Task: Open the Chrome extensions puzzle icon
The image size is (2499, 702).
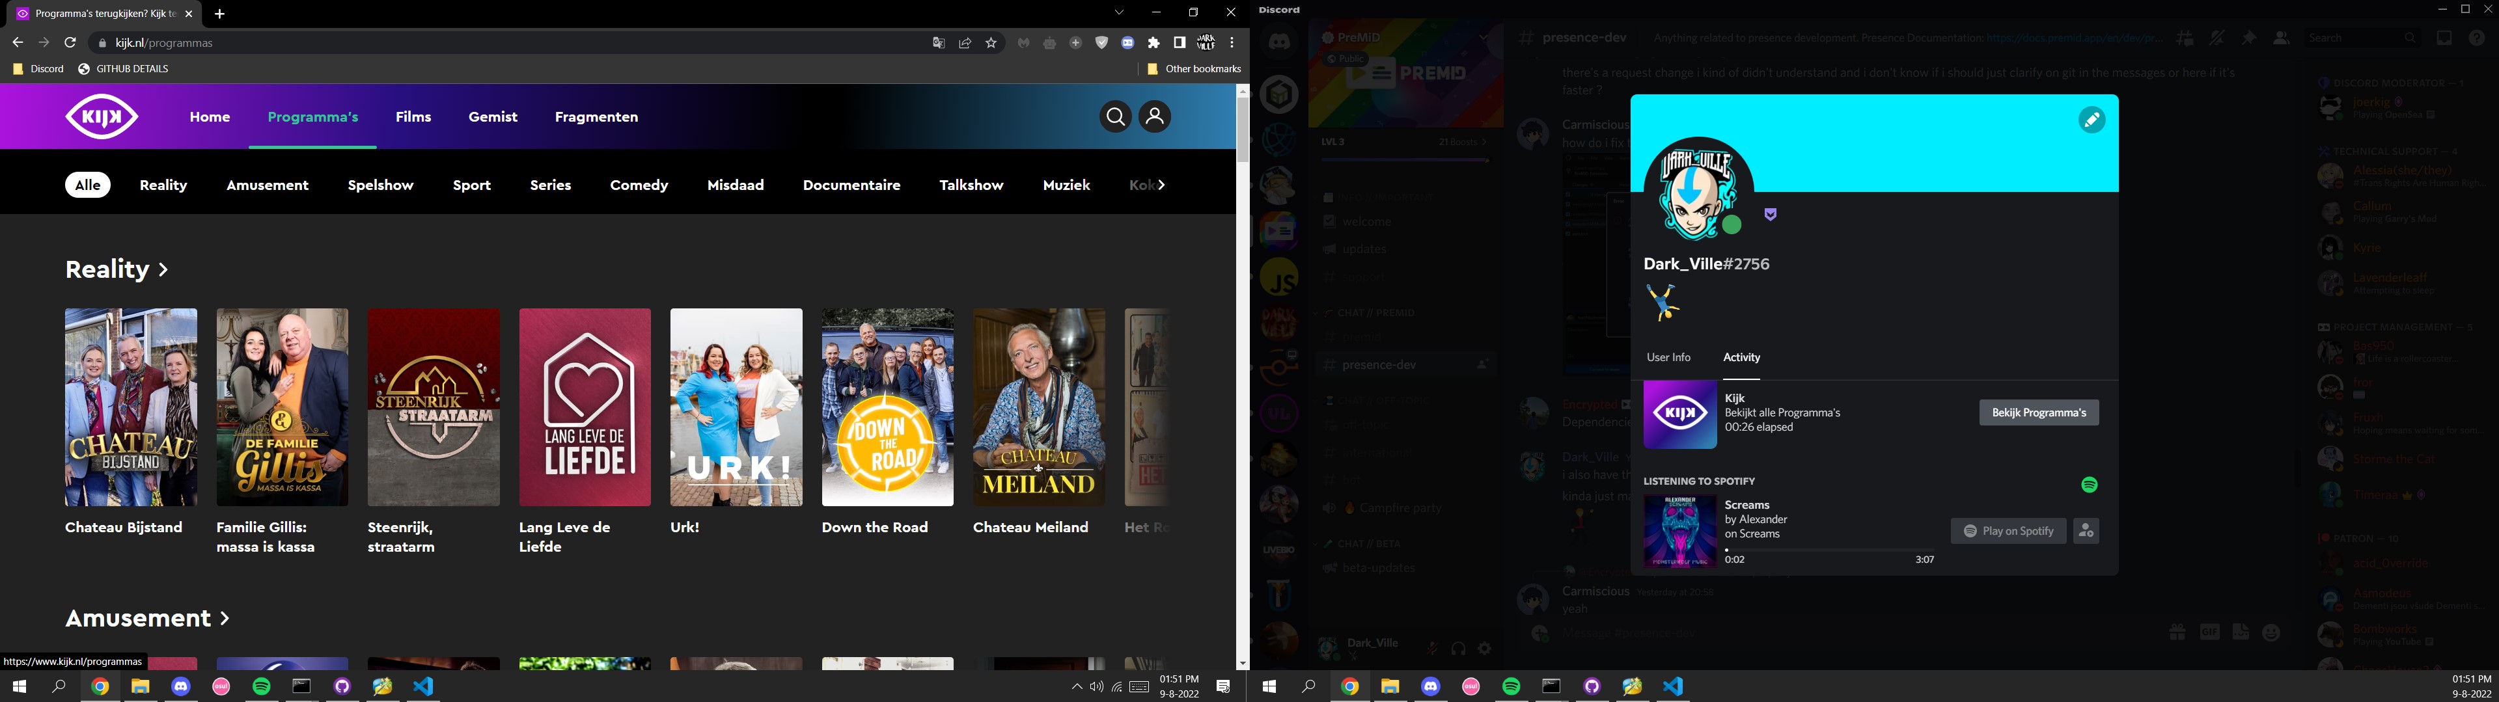Action: pos(1153,43)
